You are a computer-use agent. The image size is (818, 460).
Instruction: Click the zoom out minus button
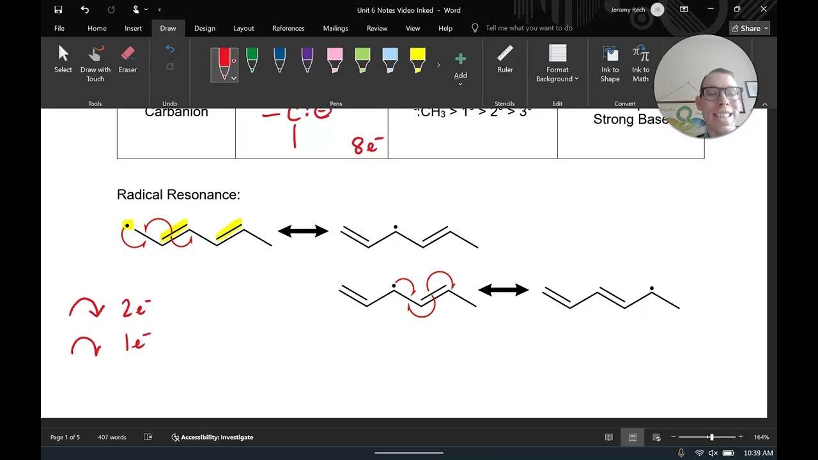(674, 437)
